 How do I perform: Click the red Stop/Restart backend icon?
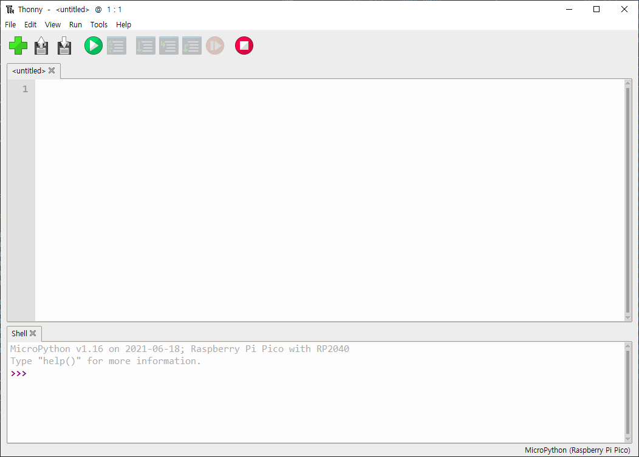(x=244, y=46)
